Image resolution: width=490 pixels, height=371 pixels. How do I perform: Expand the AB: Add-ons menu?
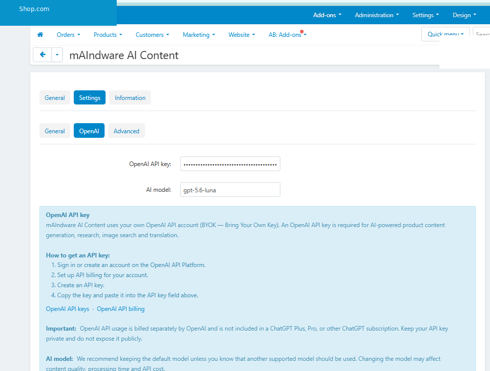[x=287, y=35]
